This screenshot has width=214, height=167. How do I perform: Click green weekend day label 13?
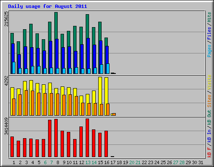(x=88, y=162)
